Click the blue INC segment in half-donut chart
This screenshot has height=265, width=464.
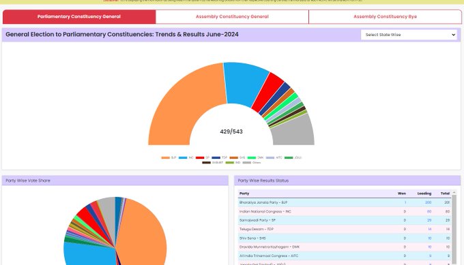pyautogui.click(x=246, y=82)
